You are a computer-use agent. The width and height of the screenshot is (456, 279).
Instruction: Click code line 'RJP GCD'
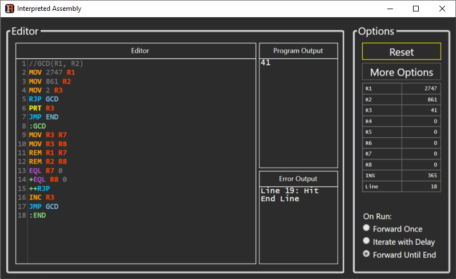click(x=44, y=99)
